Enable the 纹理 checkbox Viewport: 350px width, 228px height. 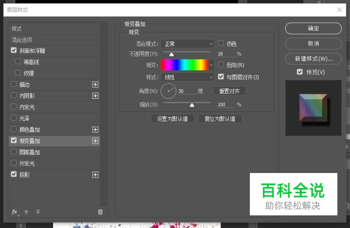coord(18,73)
